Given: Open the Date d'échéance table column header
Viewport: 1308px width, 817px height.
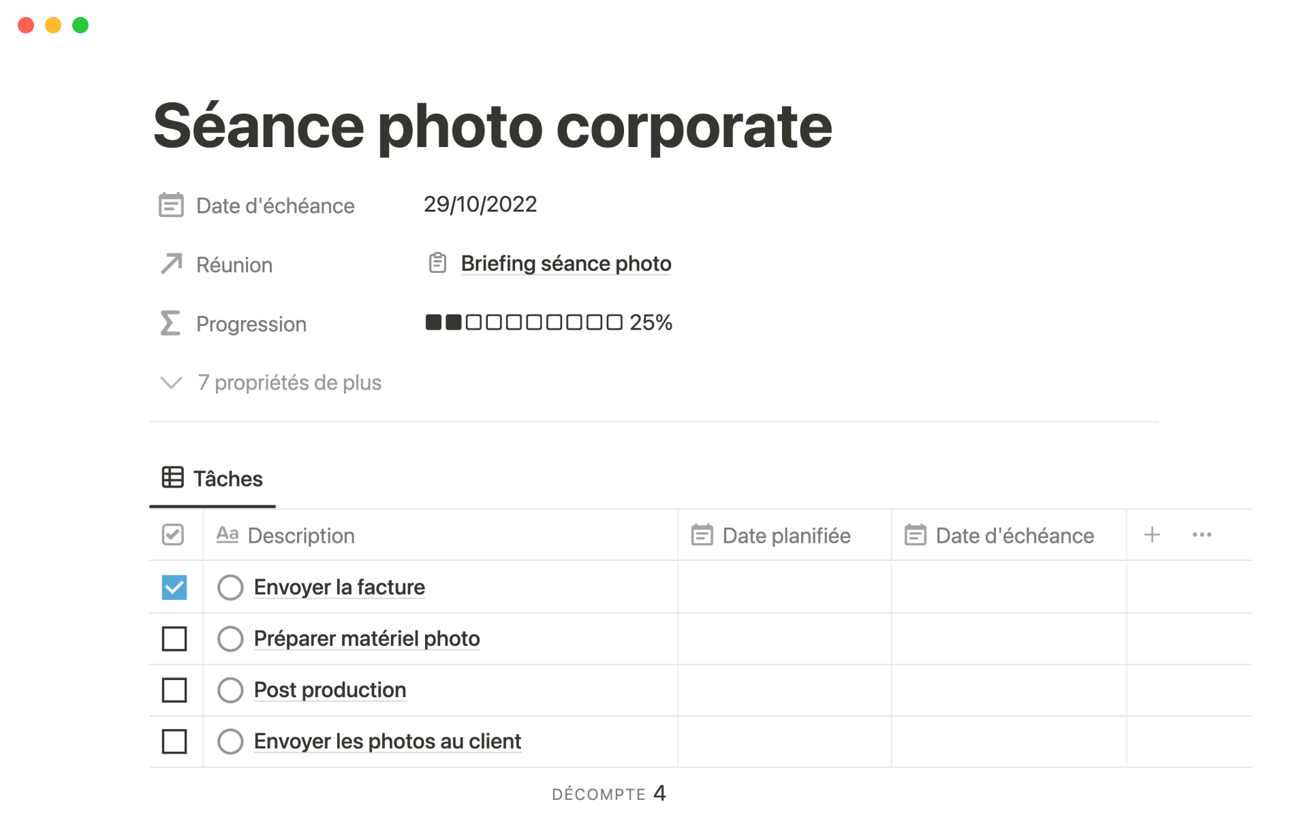Looking at the screenshot, I should (1014, 536).
